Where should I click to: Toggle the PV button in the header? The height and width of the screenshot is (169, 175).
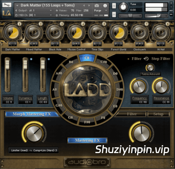[171, 15]
